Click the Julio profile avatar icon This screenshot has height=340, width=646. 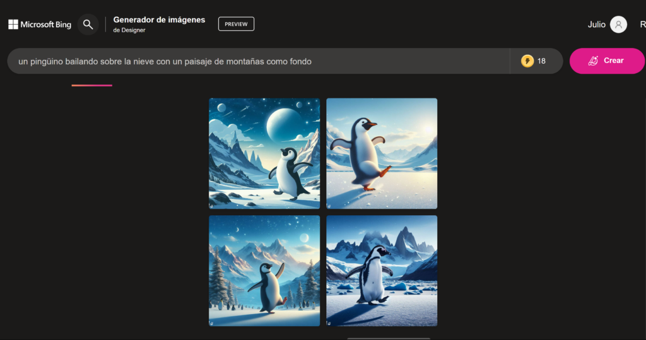[x=618, y=25]
